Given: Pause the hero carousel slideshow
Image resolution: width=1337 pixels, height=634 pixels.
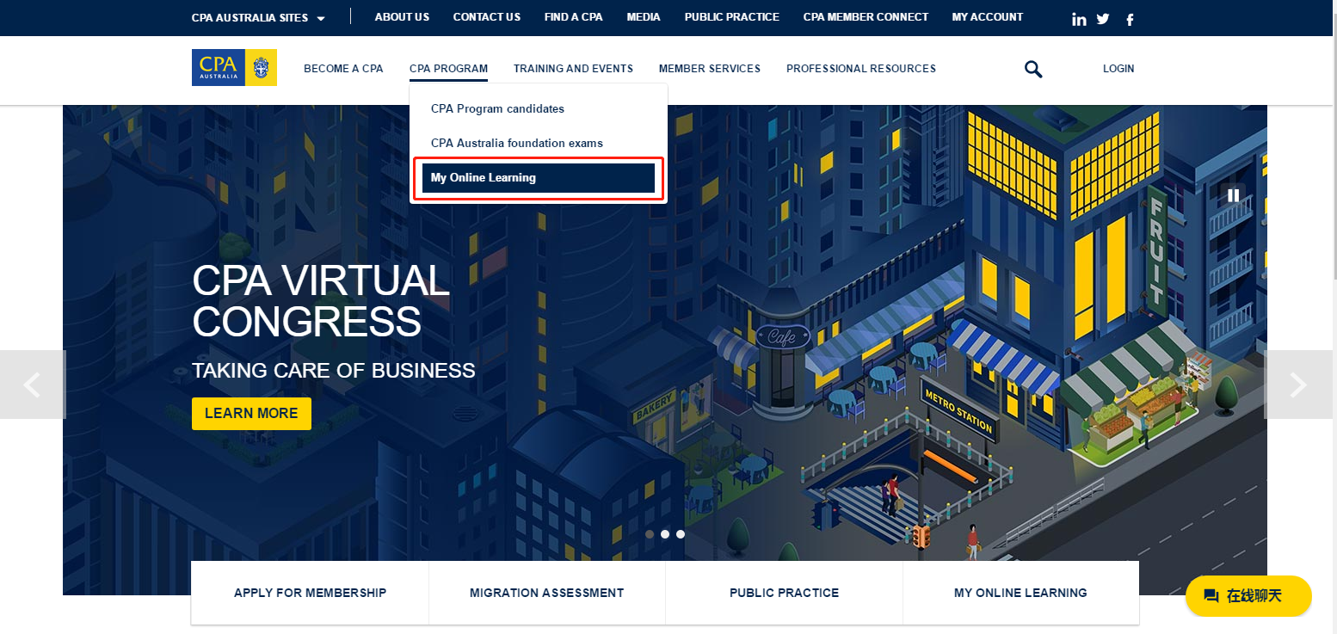Looking at the screenshot, I should click(x=1233, y=195).
